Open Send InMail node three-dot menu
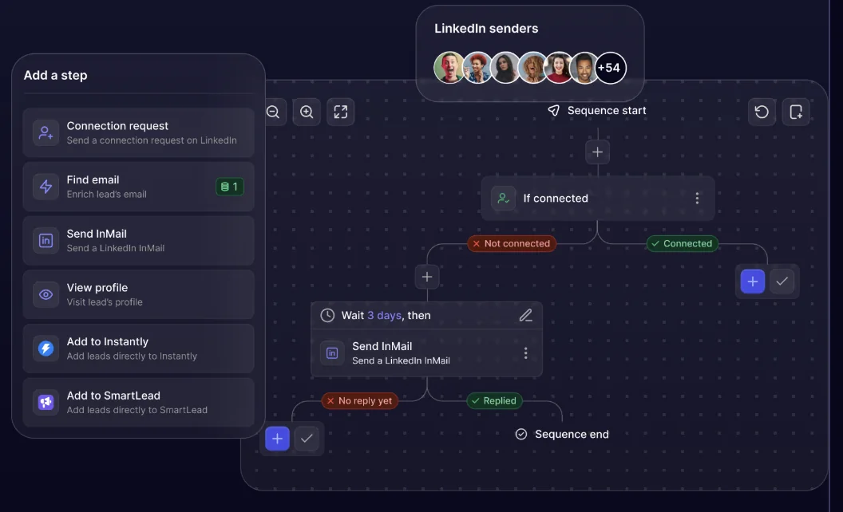Screen dimensions: 843x512 click(525, 353)
